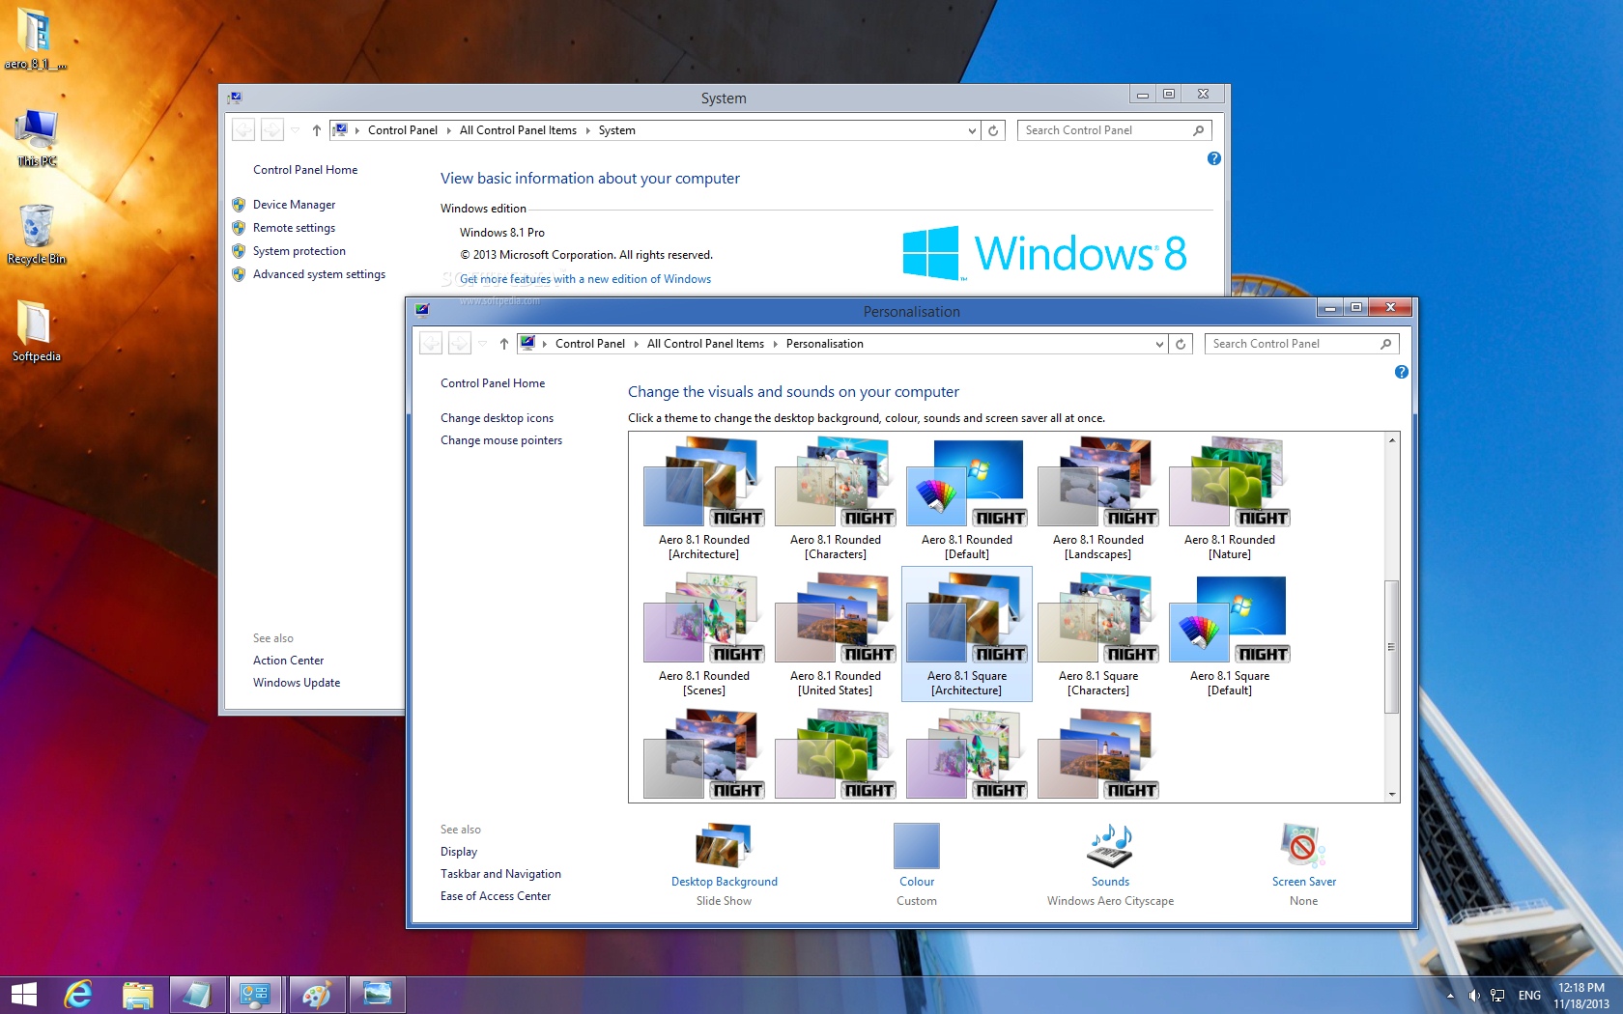
Task: Go up one level in System window
Action: click(316, 130)
